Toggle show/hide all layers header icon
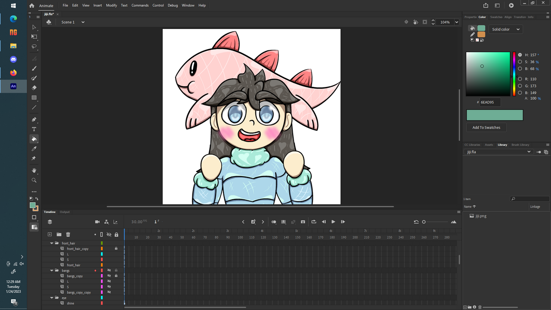The height and width of the screenshot is (310, 551). coord(109,234)
